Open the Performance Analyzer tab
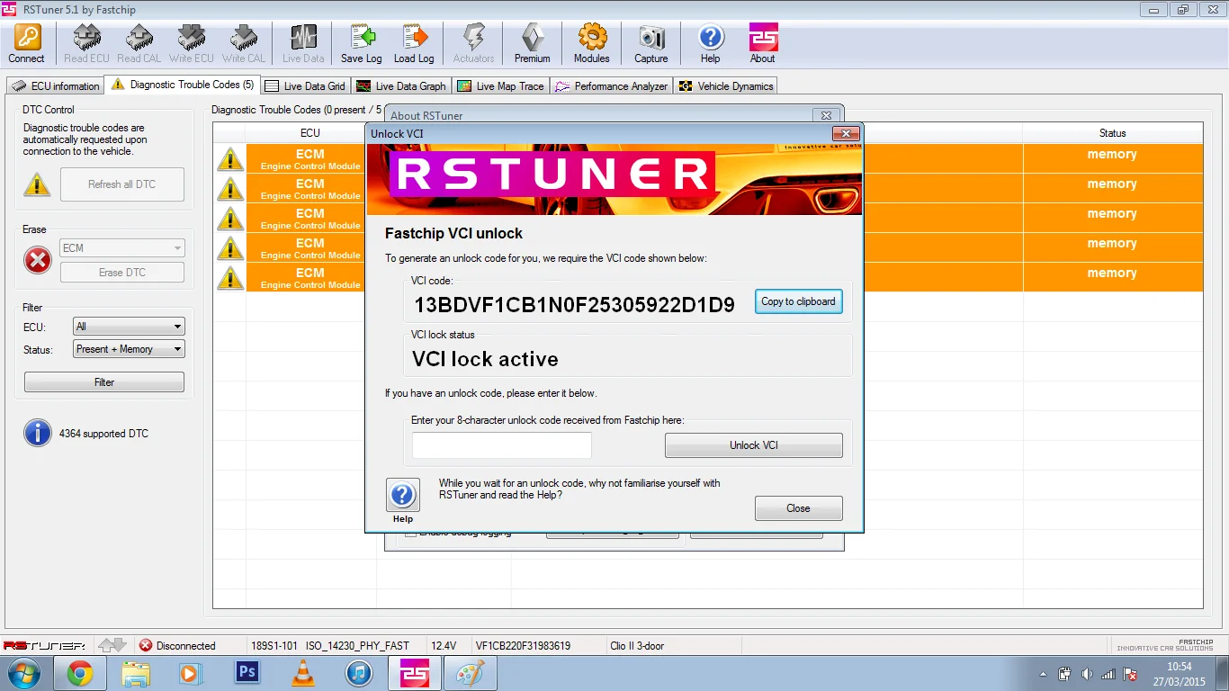The width and height of the screenshot is (1229, 691). 612,86
